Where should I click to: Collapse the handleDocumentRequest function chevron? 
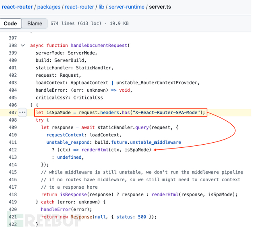click(23, 46)
